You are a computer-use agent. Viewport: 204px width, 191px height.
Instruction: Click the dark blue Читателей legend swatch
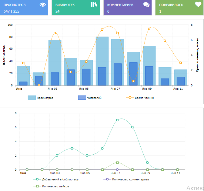tap(82, 98)
